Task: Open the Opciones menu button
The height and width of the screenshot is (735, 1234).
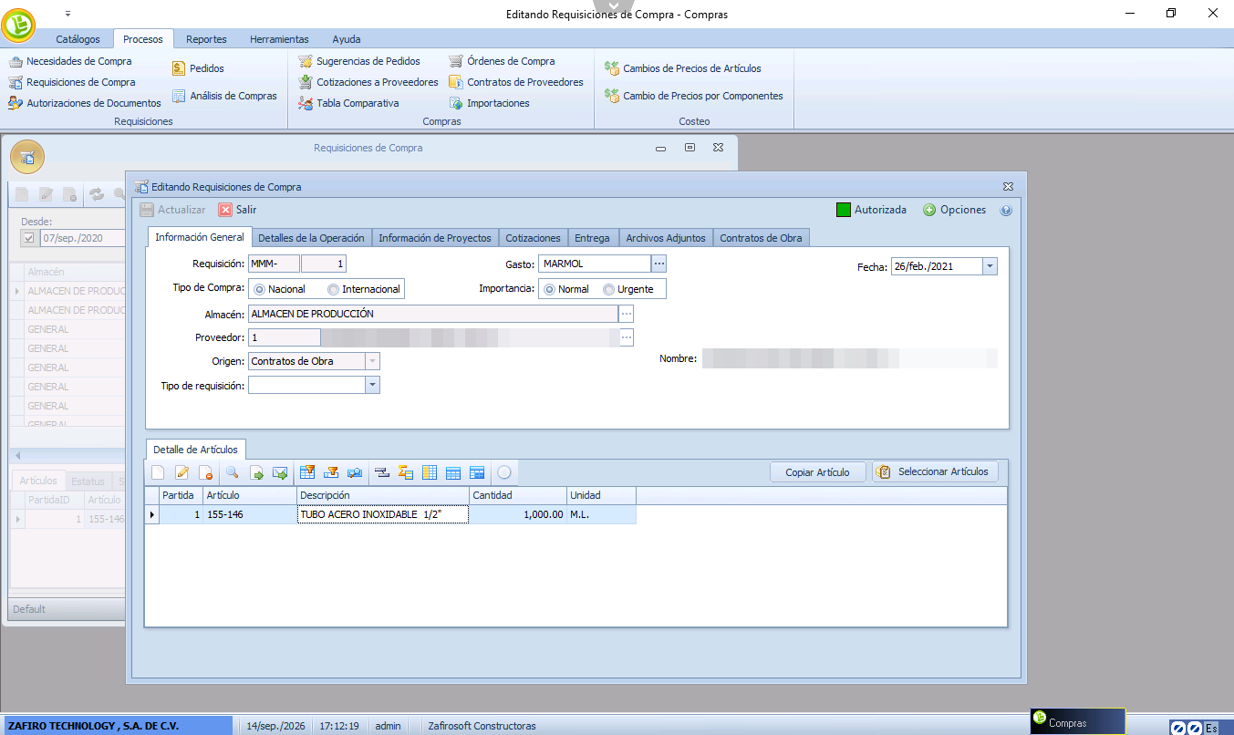Action: click(x=954, y=210)
